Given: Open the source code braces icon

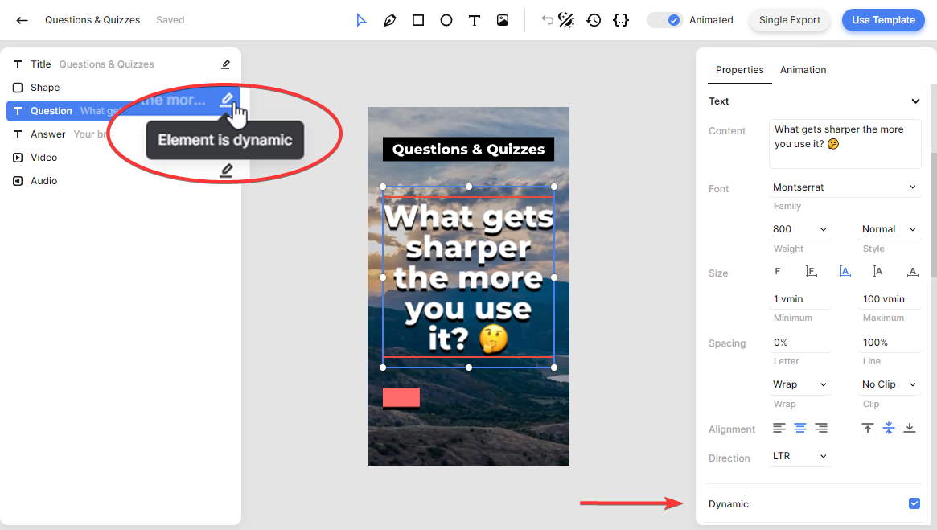Looking at the screenshot, I should click(620, 20).
